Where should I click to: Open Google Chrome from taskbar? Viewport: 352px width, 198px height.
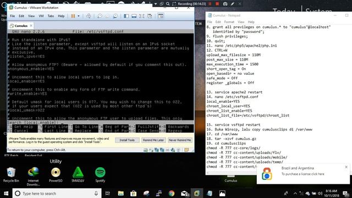pos(172,193)
